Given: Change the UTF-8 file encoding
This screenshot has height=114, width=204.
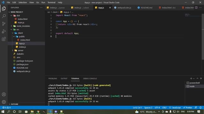Looking at the screenshot, I should click(x=157, y=108).
